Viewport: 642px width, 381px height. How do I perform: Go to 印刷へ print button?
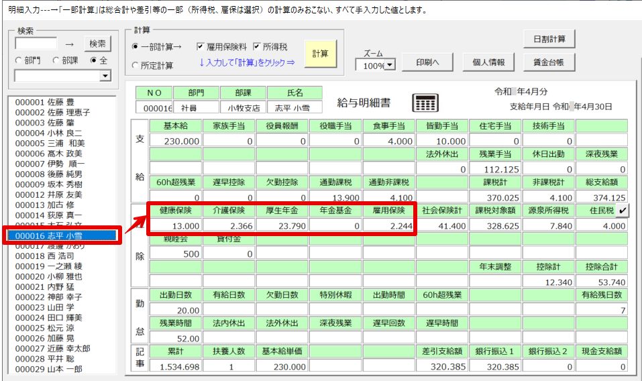click(427, 62)
